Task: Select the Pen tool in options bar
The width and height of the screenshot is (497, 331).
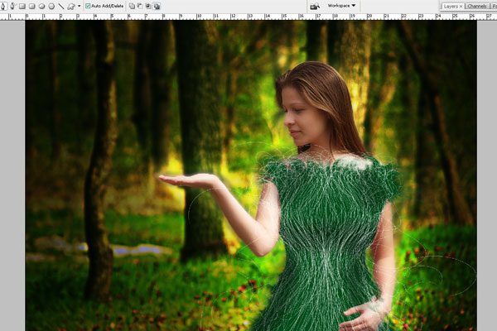Action: [x=3, y=6]
